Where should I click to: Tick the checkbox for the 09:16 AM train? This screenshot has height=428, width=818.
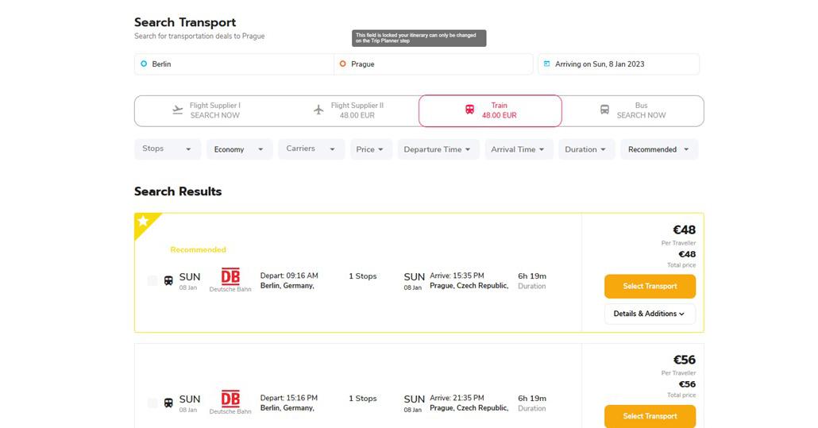pyautogui.click(x=152, y=280)
